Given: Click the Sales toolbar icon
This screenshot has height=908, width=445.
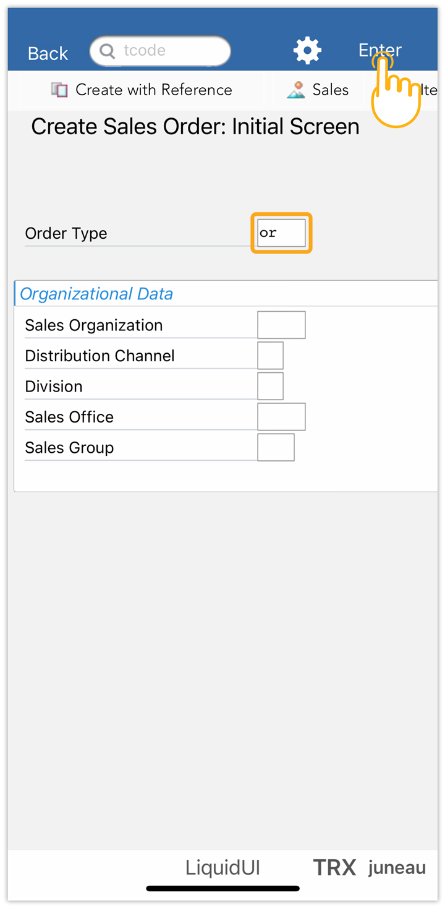Looking at the screenshot, I should pos(297,90).
